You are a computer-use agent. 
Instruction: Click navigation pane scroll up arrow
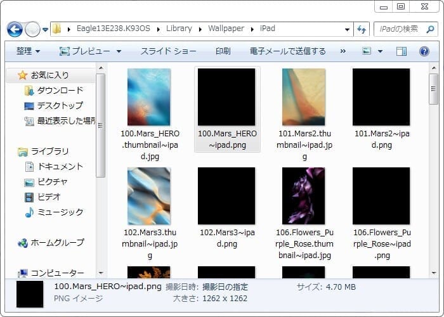100,68
